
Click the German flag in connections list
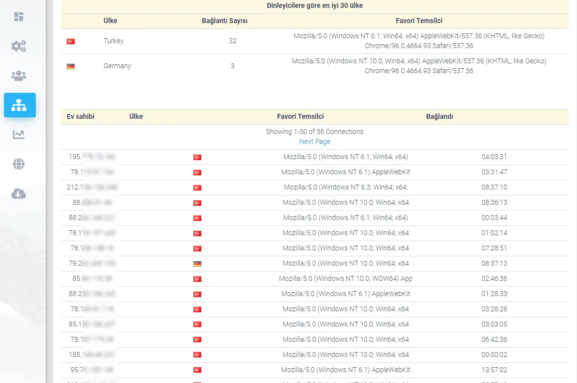(197, 264)
